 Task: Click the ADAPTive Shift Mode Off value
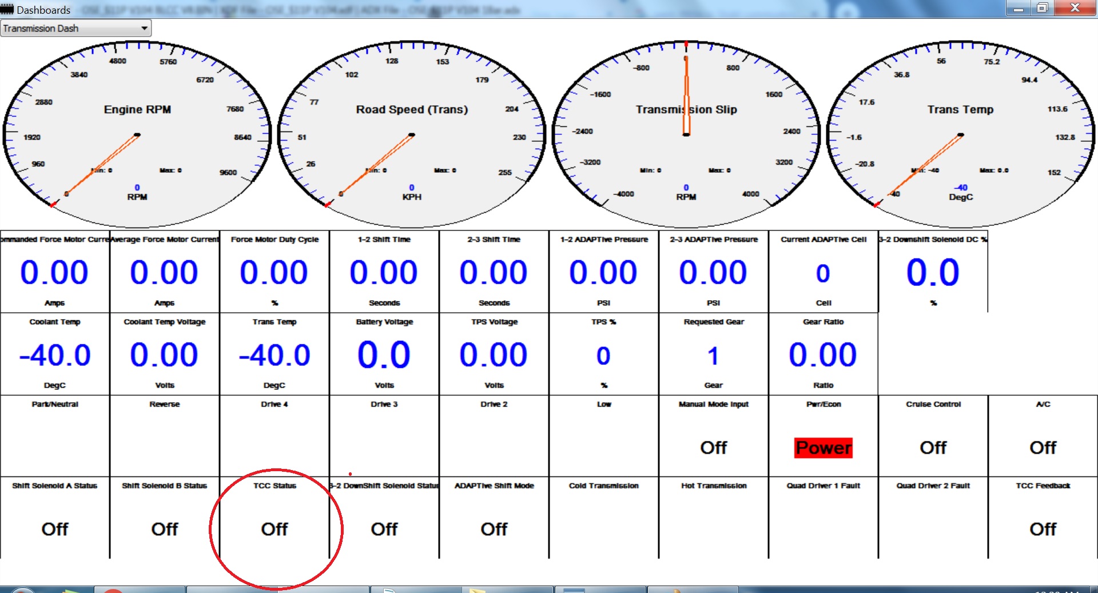coord(494,530)
